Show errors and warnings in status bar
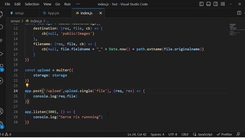 coord(6,134)
